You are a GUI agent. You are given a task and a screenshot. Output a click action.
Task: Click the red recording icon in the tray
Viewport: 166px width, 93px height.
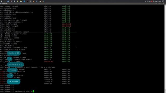pyautogui.click(x=152, y=1)
